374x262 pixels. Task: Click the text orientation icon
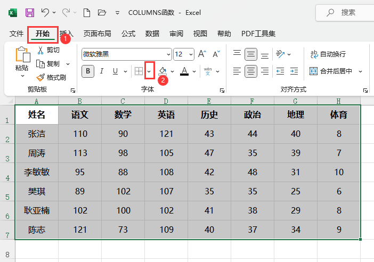coord(280,54)
